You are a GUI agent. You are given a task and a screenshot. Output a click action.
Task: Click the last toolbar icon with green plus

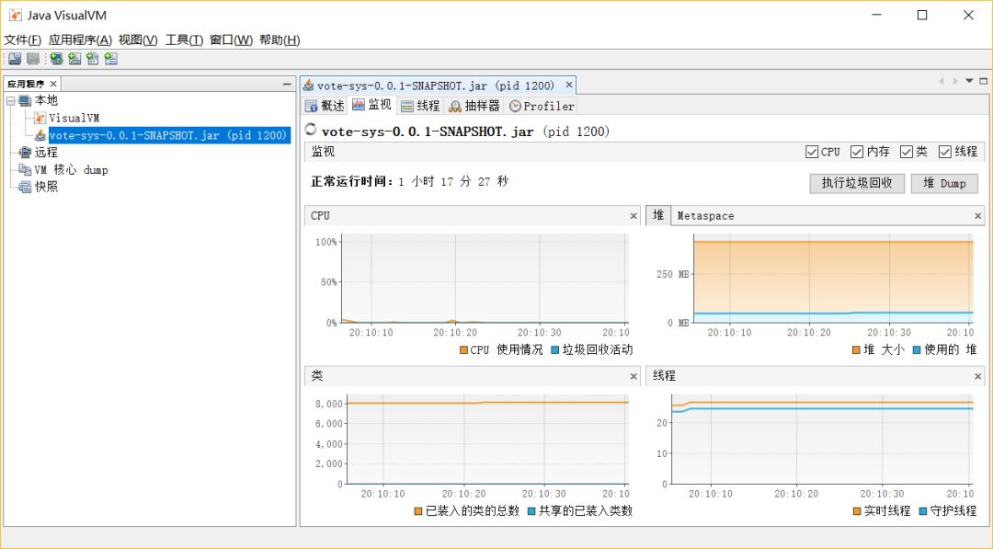111,59
